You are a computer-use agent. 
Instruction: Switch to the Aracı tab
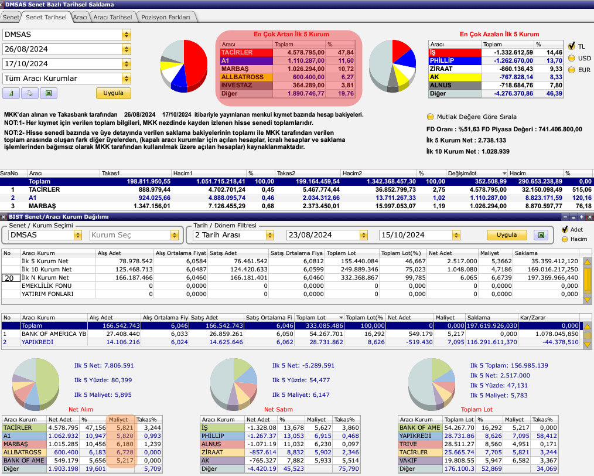(80, 17)
